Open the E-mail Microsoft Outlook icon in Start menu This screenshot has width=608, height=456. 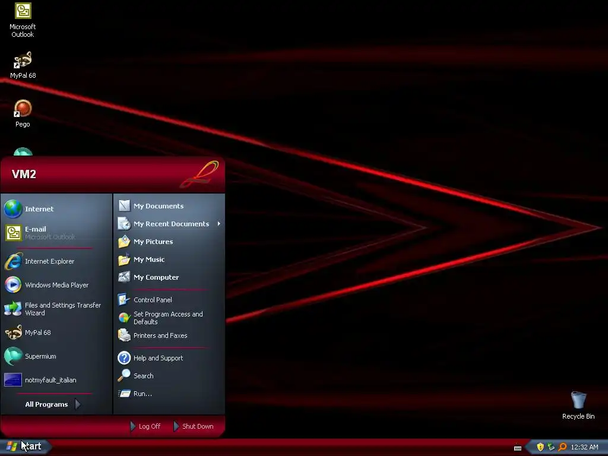13,233
